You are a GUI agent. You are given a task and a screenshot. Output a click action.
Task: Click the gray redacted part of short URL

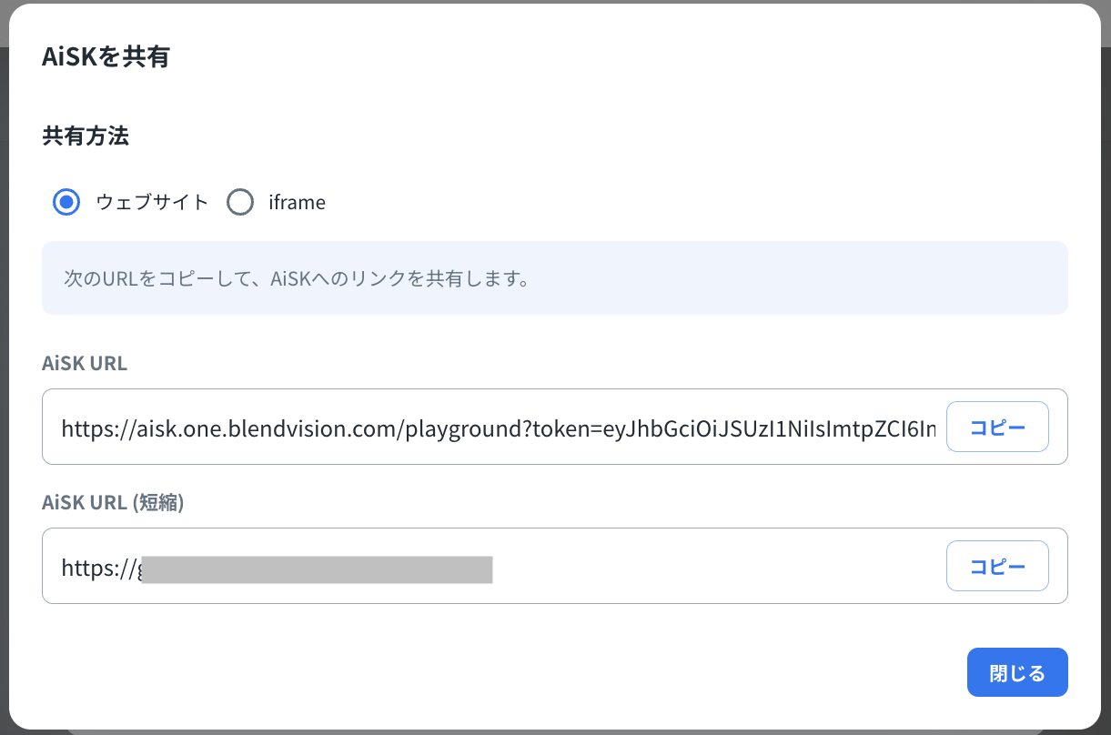click(x=317, y=569)
